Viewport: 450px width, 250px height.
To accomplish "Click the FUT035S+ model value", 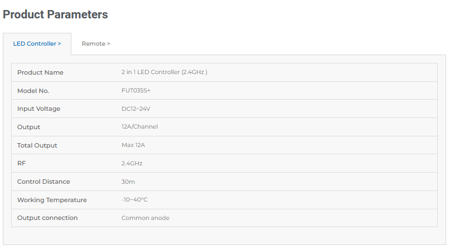I will click(136, 91).
